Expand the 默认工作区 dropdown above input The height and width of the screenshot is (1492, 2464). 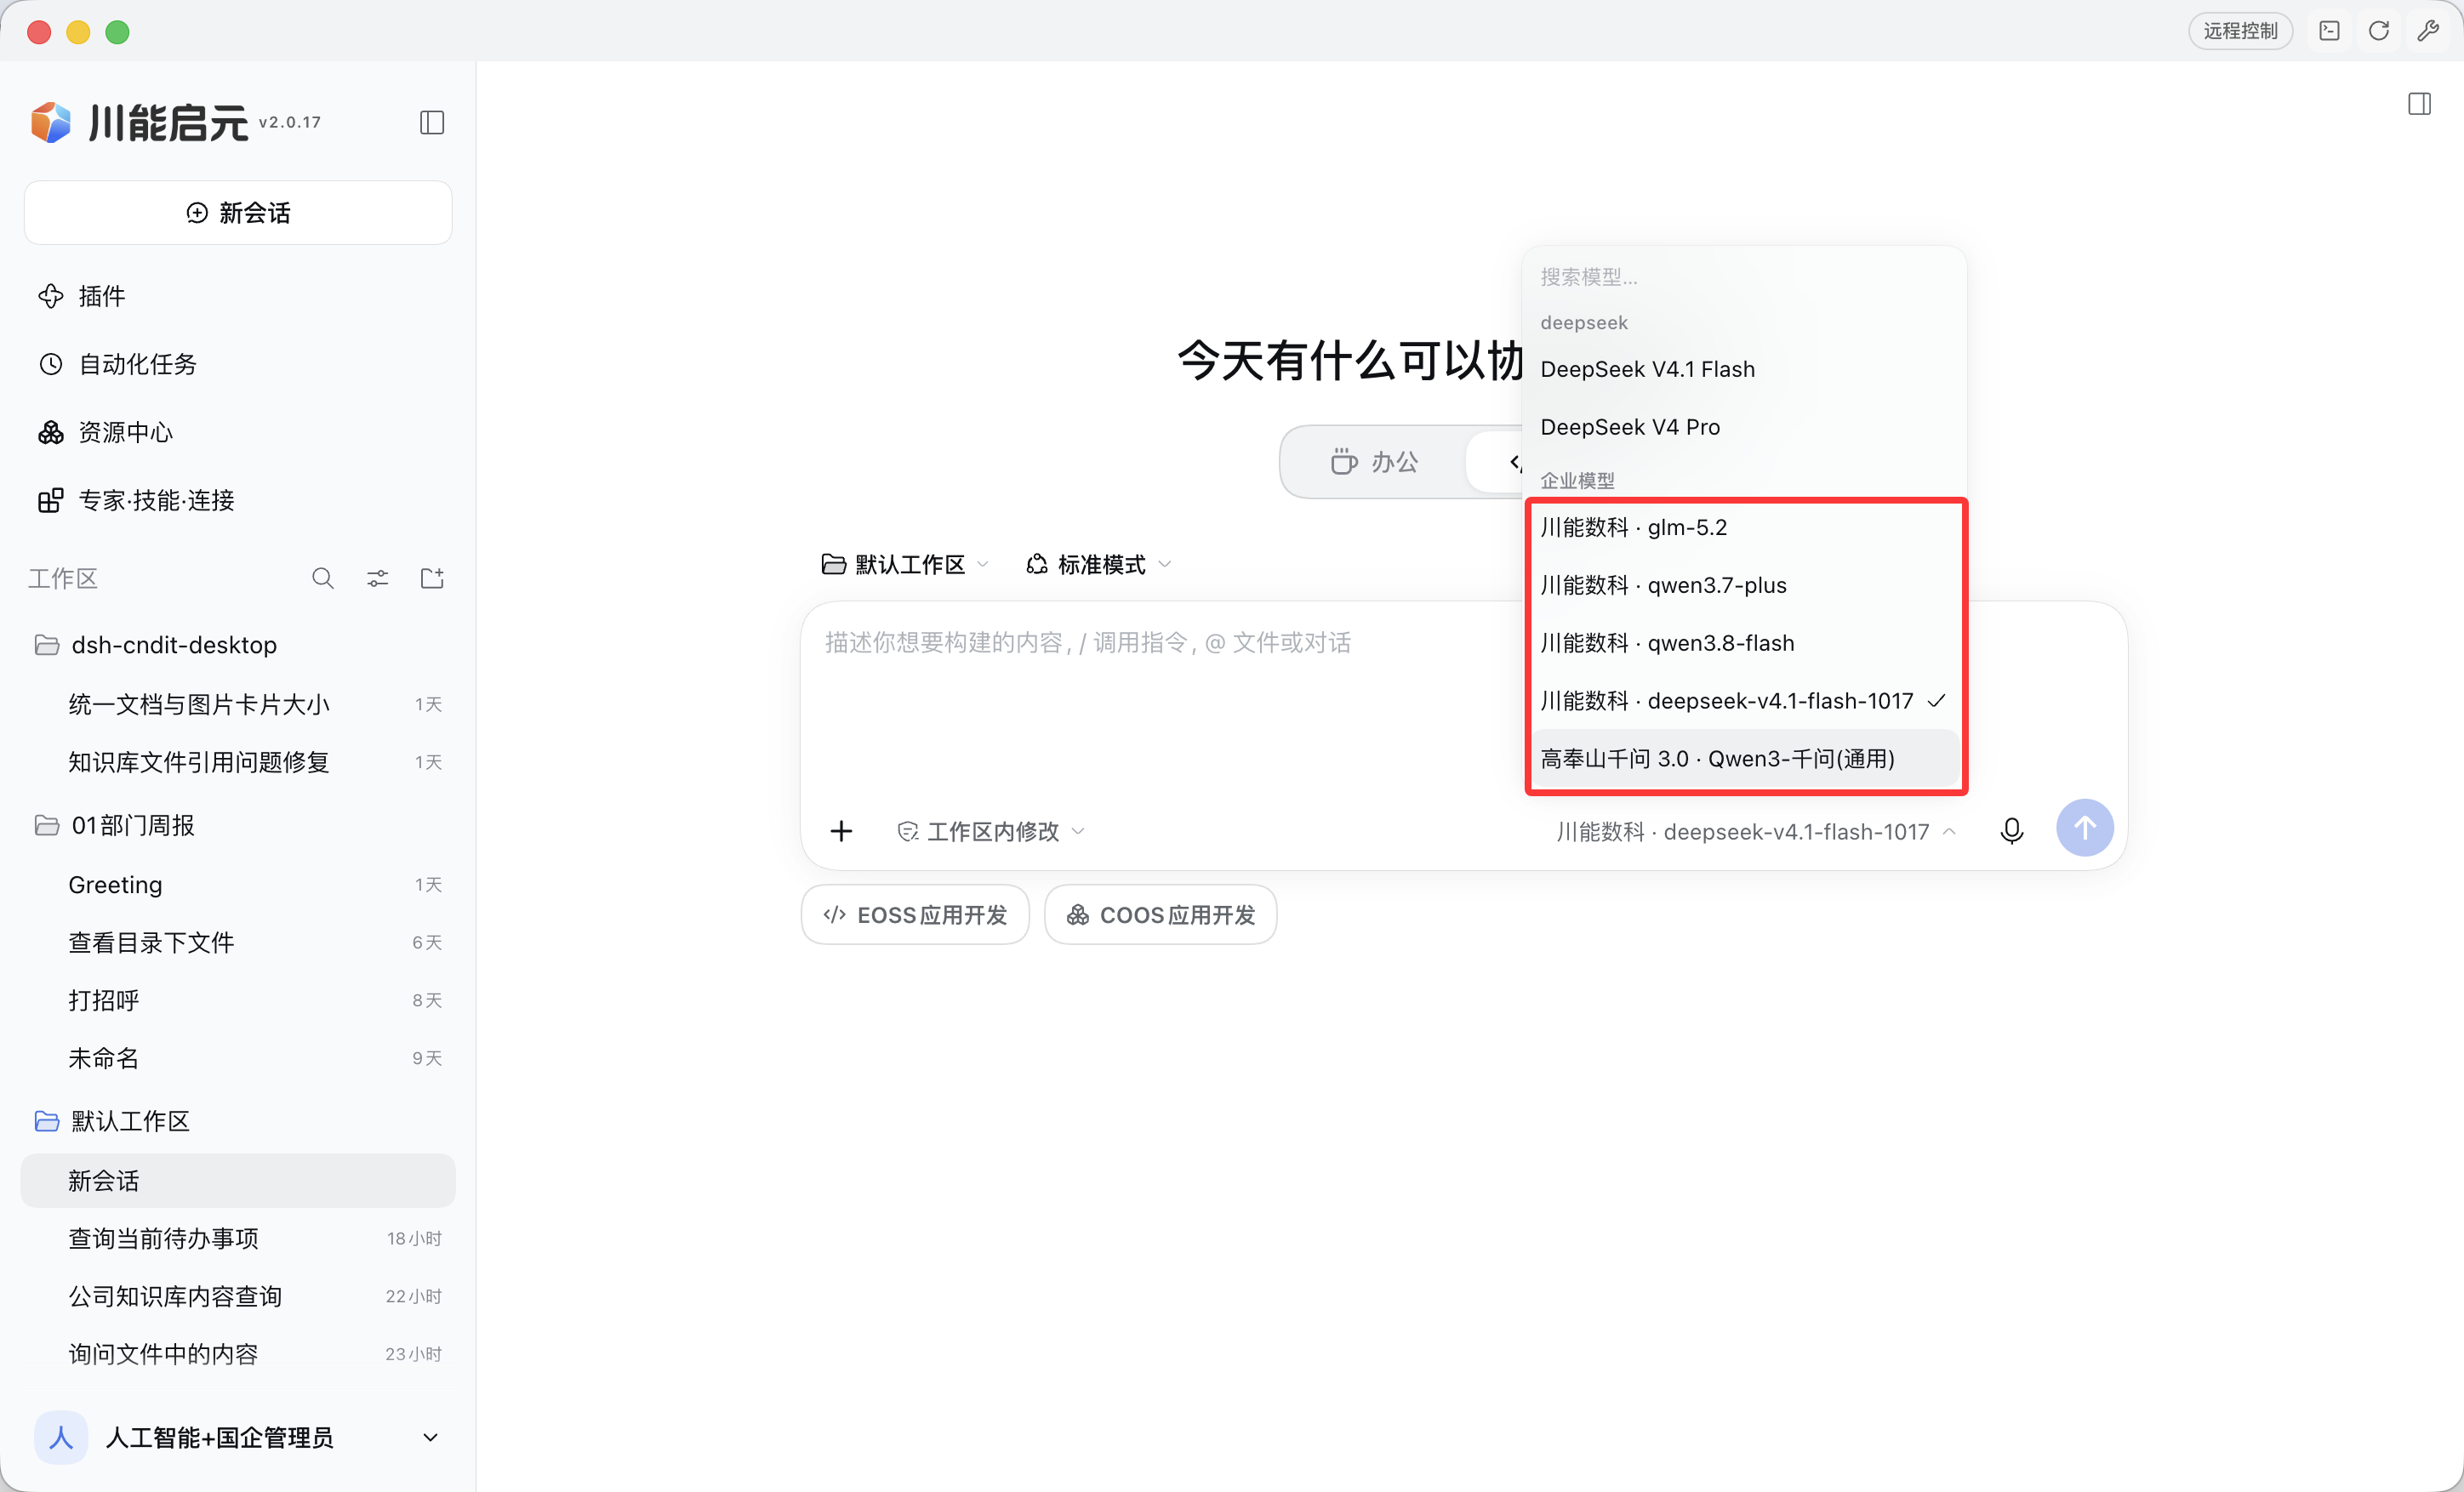[904, 565]
